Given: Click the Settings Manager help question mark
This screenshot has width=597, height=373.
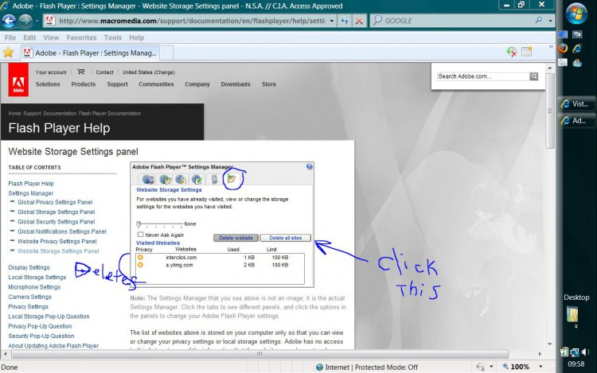Looking at the screenshot, I should [x=309, y=166].
